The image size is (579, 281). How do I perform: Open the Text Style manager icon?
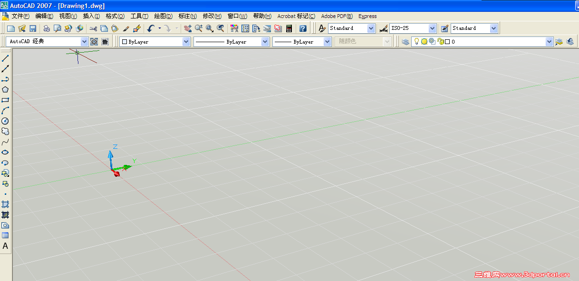[x=322, y=28]
